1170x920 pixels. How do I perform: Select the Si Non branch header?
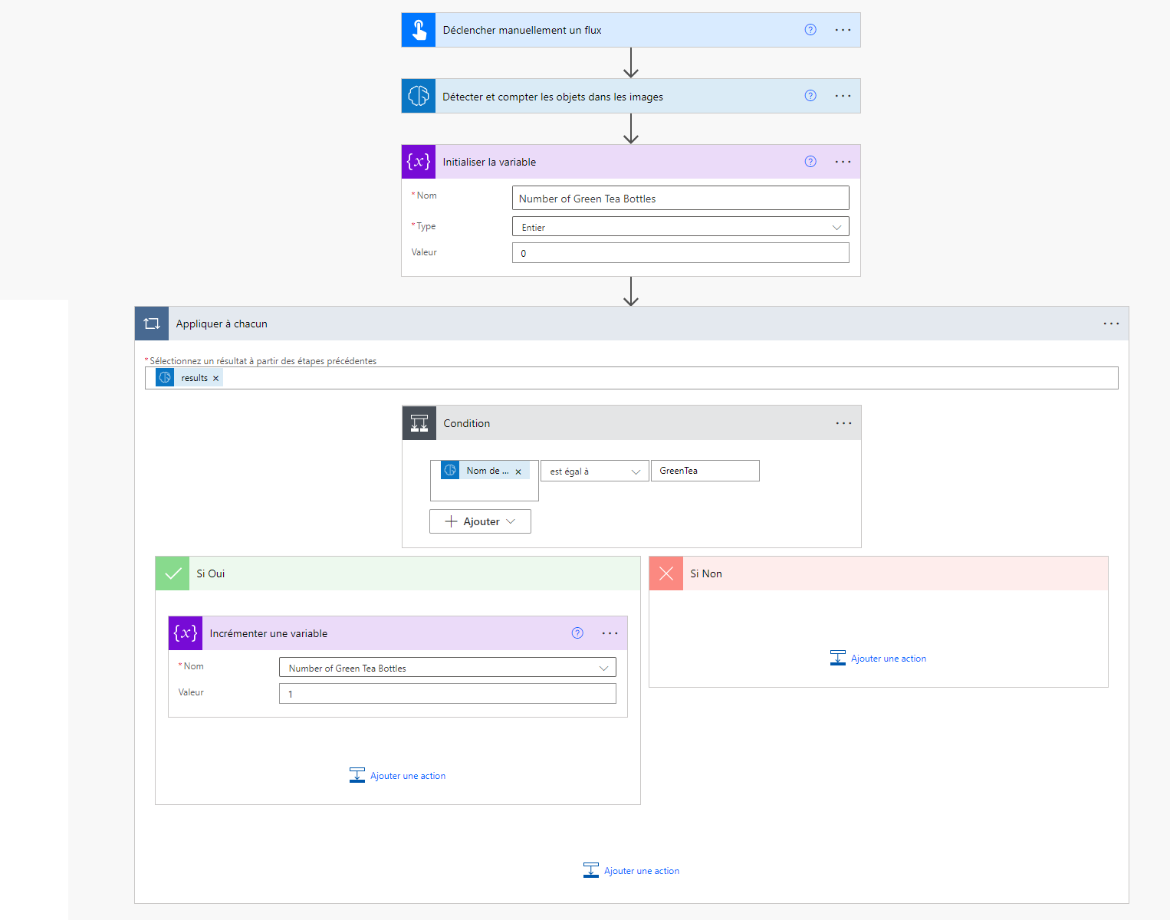(x=879, y=573)
